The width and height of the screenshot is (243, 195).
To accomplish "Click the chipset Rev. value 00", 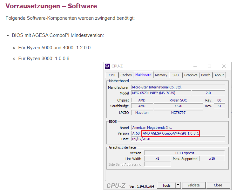I will pos(219,100).
